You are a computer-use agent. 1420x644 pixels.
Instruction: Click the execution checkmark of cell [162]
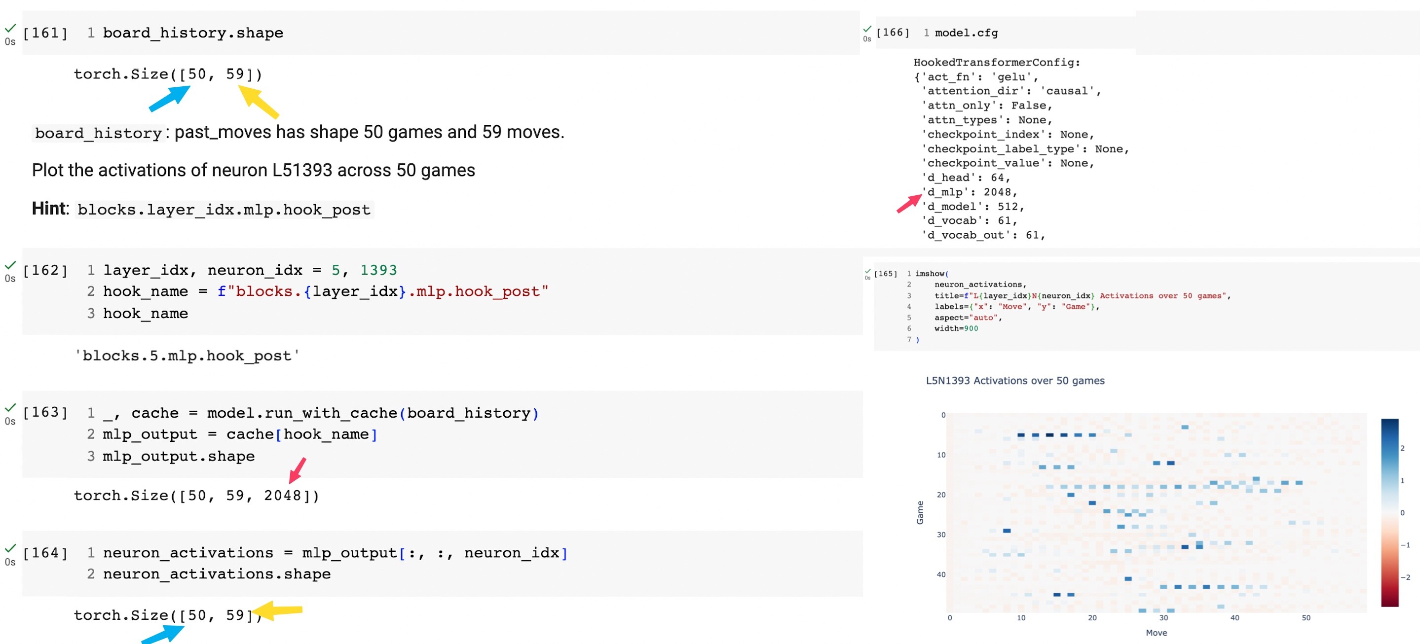point(10,265)
